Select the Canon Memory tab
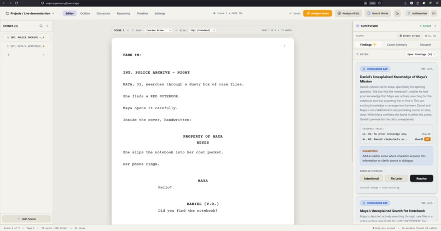The image size is (441, 231). [397, 45]
